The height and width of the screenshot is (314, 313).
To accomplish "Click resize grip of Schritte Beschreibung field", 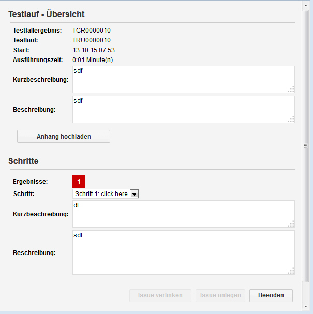I will [x=291, y=271].
